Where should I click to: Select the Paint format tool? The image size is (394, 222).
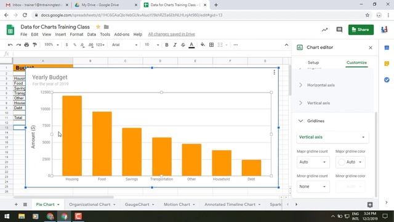point(35,45)
